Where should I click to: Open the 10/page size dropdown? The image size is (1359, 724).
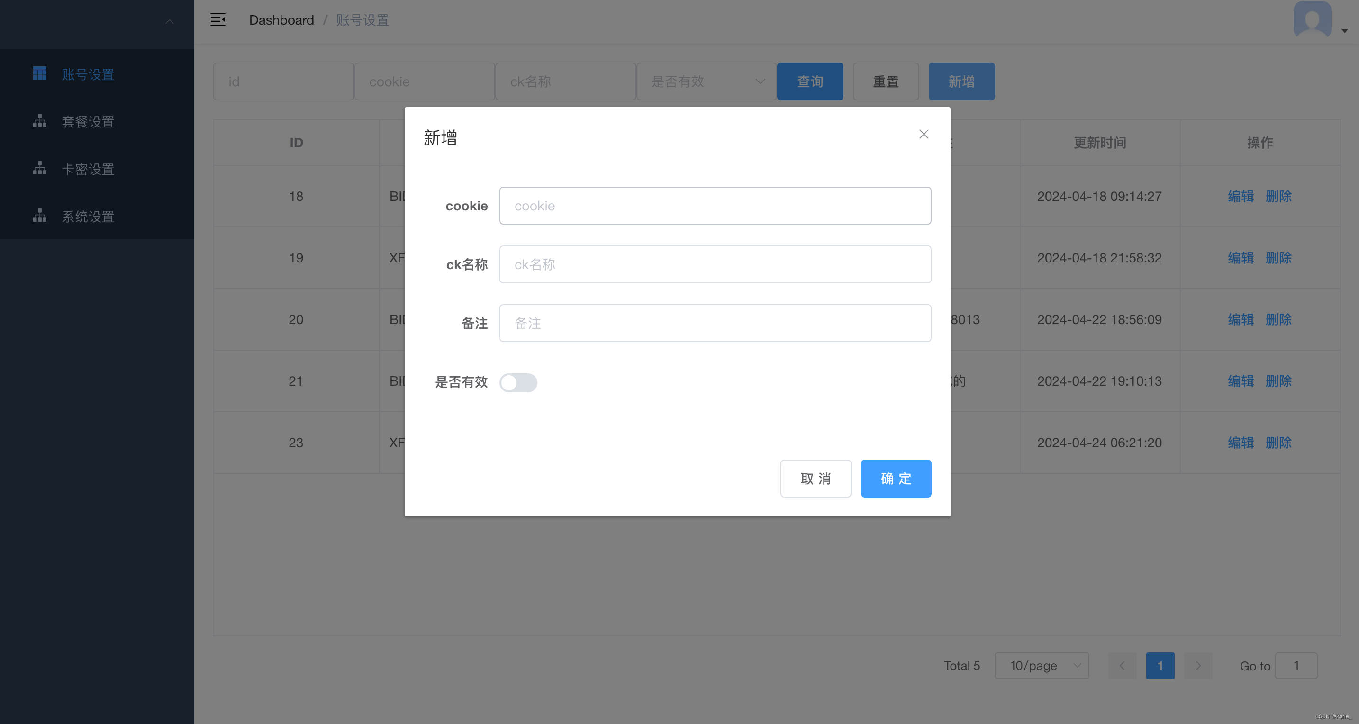click(x=1042, y=665)
